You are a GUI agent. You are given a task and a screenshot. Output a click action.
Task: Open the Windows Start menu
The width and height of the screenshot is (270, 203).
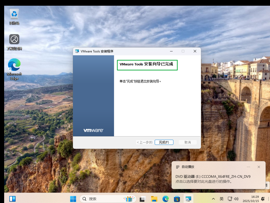(73, 199)
